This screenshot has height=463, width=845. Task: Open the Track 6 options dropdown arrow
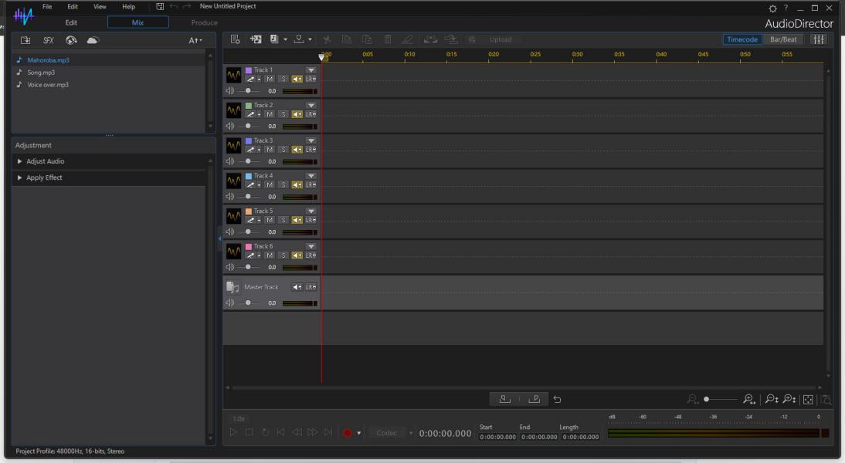point(311,247)
